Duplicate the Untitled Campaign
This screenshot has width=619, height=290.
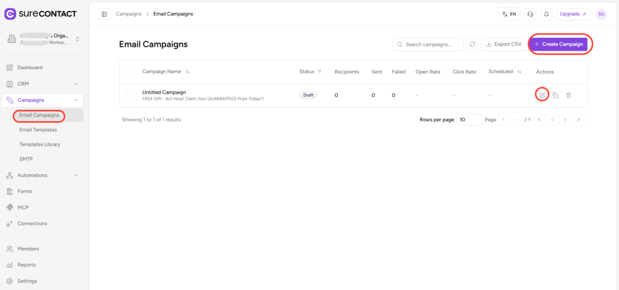click(x=555, y=95)
